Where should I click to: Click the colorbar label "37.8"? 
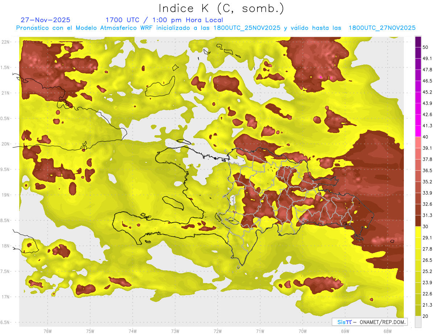pyautogui.click(x=427, y=159)
